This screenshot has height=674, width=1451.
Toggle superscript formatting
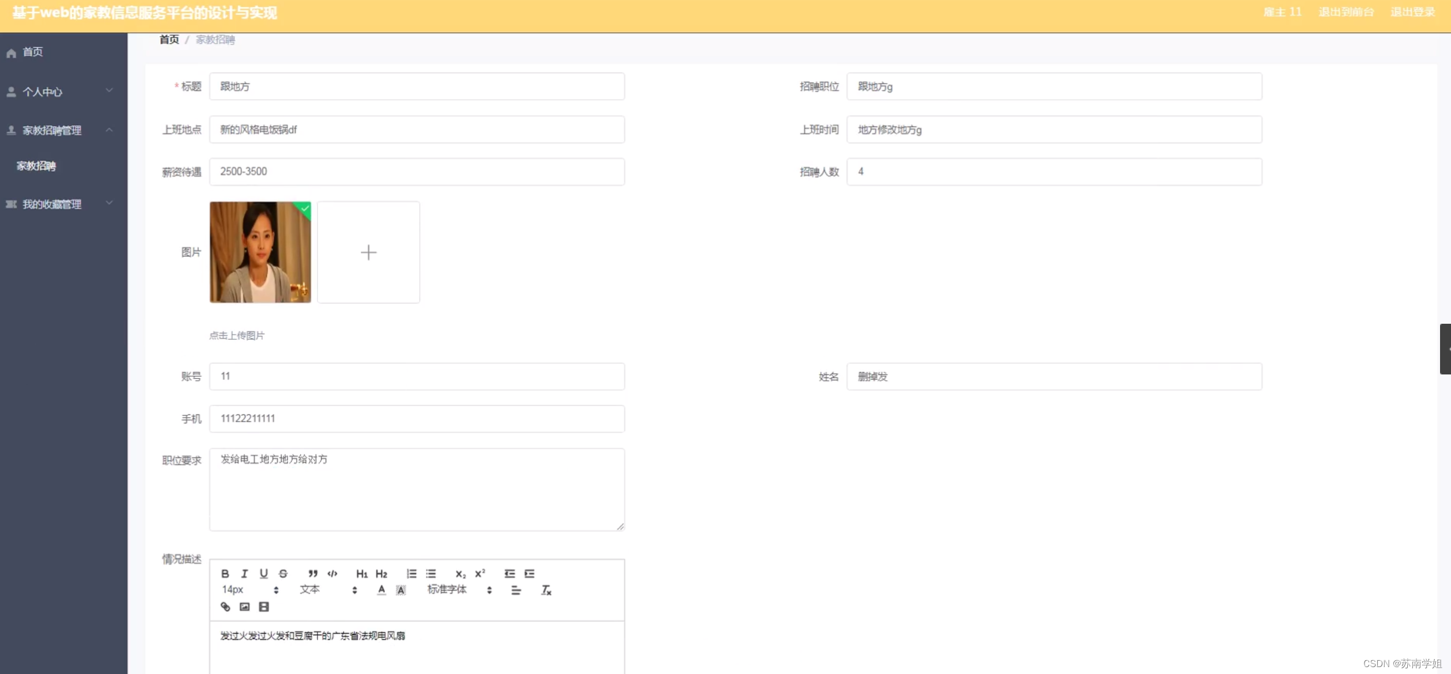[479, 573]
